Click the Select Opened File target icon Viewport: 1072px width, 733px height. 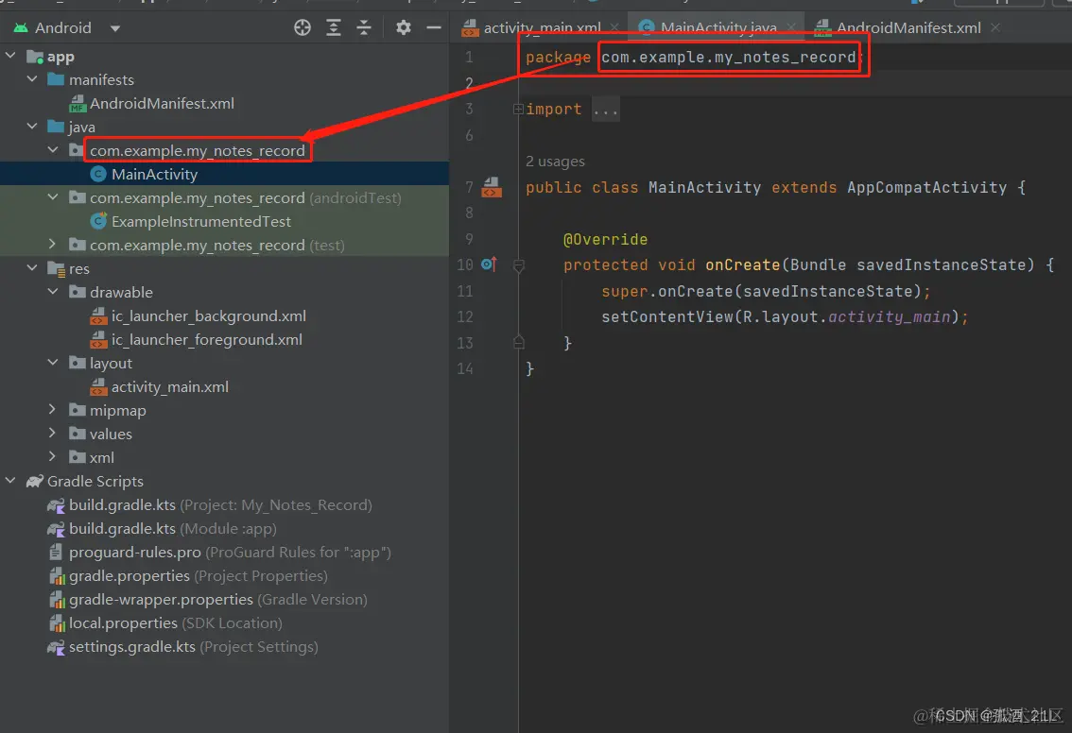(x=303, y=27)
